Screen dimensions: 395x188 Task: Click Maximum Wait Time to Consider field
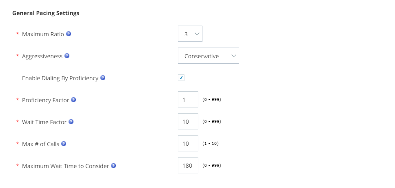click(x=188, y=165)
